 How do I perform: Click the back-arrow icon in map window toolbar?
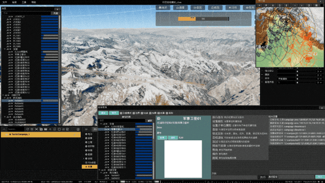pos(259,6)
